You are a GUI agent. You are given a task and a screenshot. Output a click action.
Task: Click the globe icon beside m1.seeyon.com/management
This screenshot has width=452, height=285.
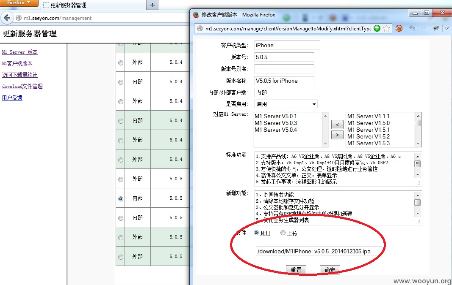coord(19,18)
